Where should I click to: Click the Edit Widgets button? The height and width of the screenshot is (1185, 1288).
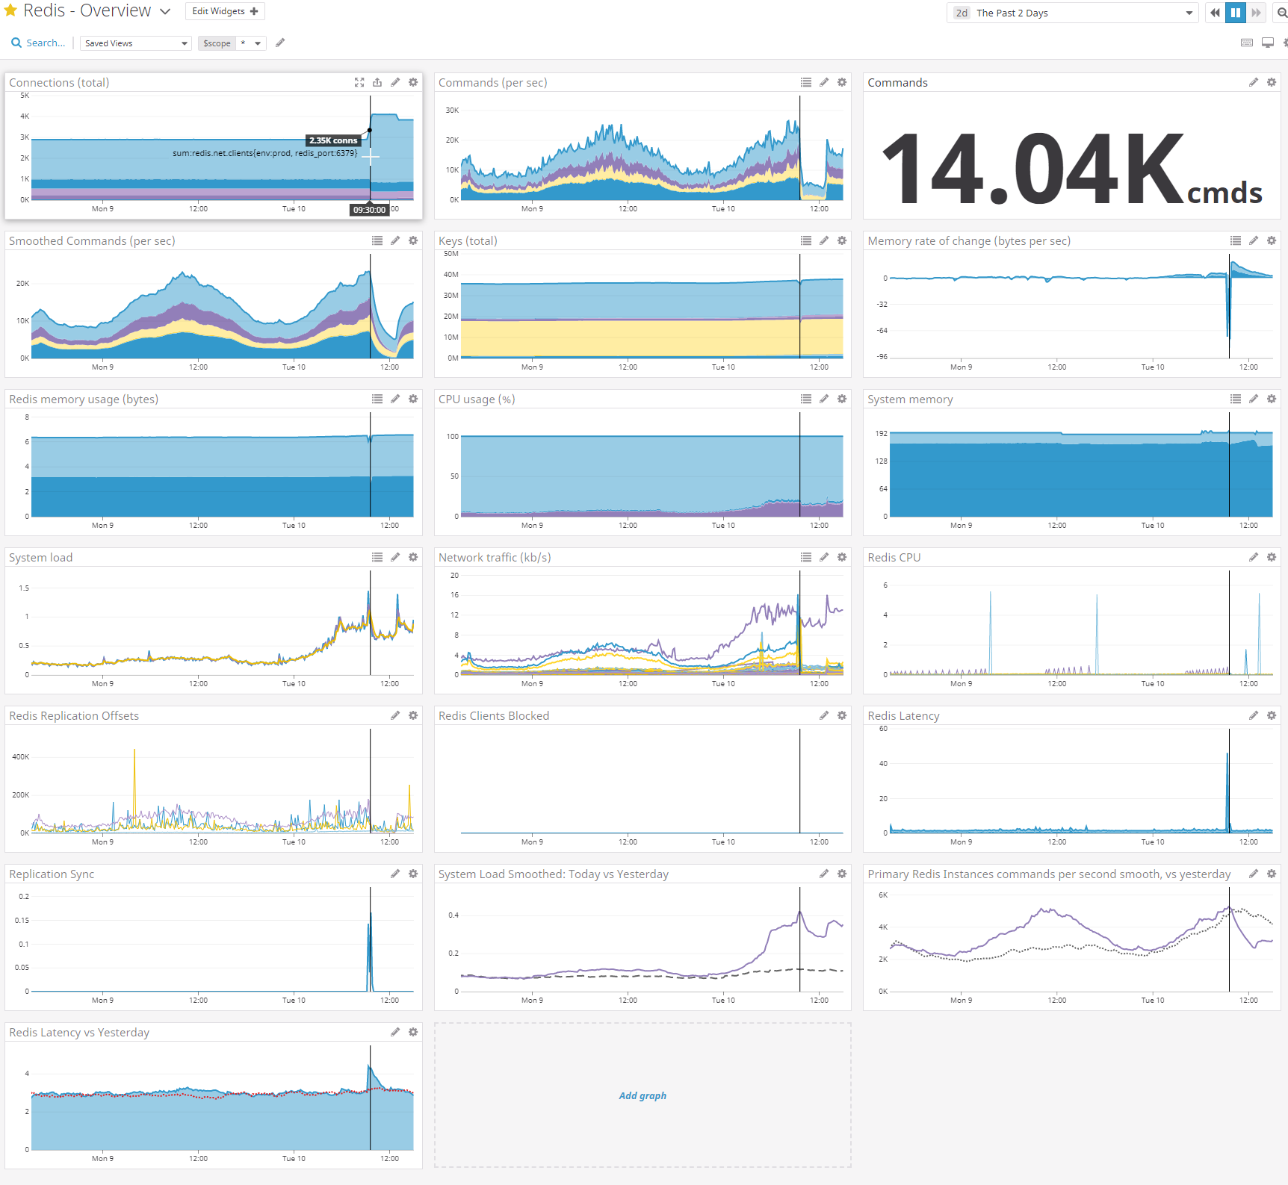(x=225, y=11)
